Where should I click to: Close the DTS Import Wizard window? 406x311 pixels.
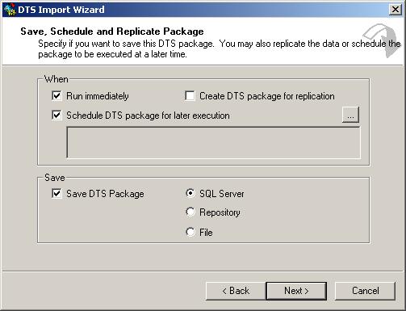tap(396, 10)
